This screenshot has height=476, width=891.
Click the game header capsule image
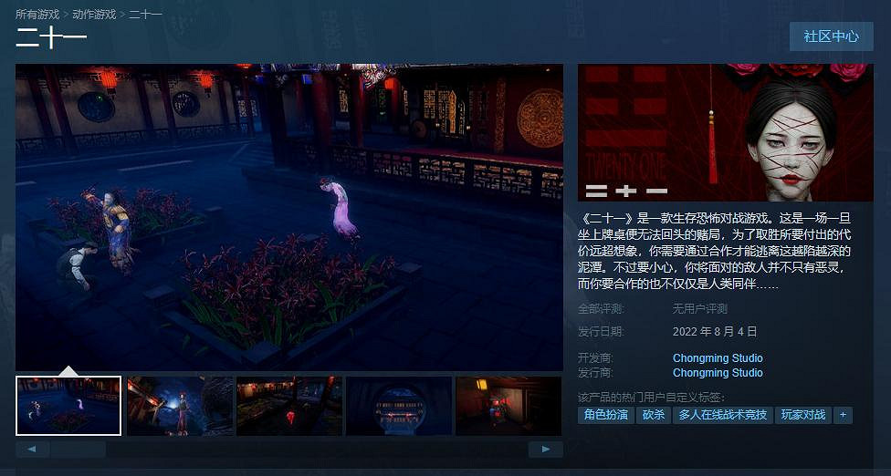point(726,133)
